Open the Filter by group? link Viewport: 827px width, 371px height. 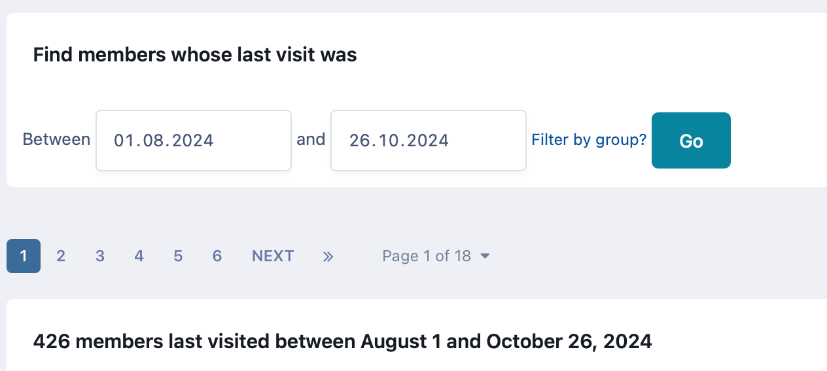click(589, 140)
